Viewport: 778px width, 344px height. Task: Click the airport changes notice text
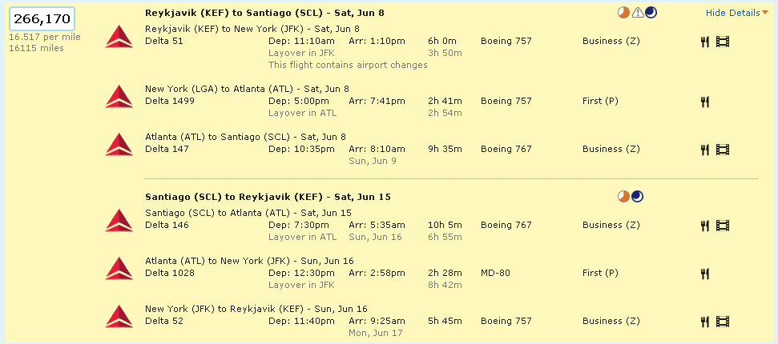point(348,65)
